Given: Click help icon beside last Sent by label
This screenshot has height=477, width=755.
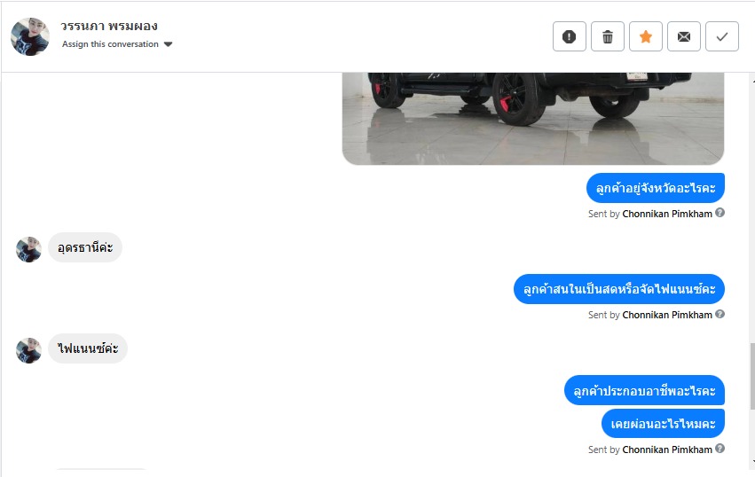Looking at the screenshot, I should (x=720, y=449).
